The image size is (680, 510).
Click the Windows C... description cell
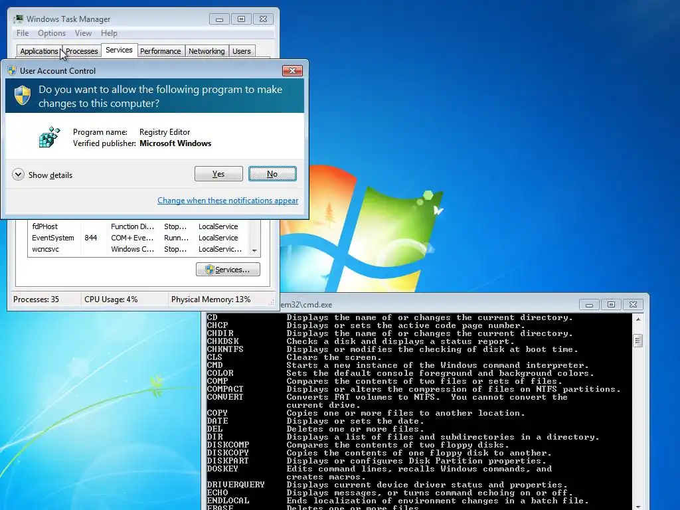(x=132, y=249)
